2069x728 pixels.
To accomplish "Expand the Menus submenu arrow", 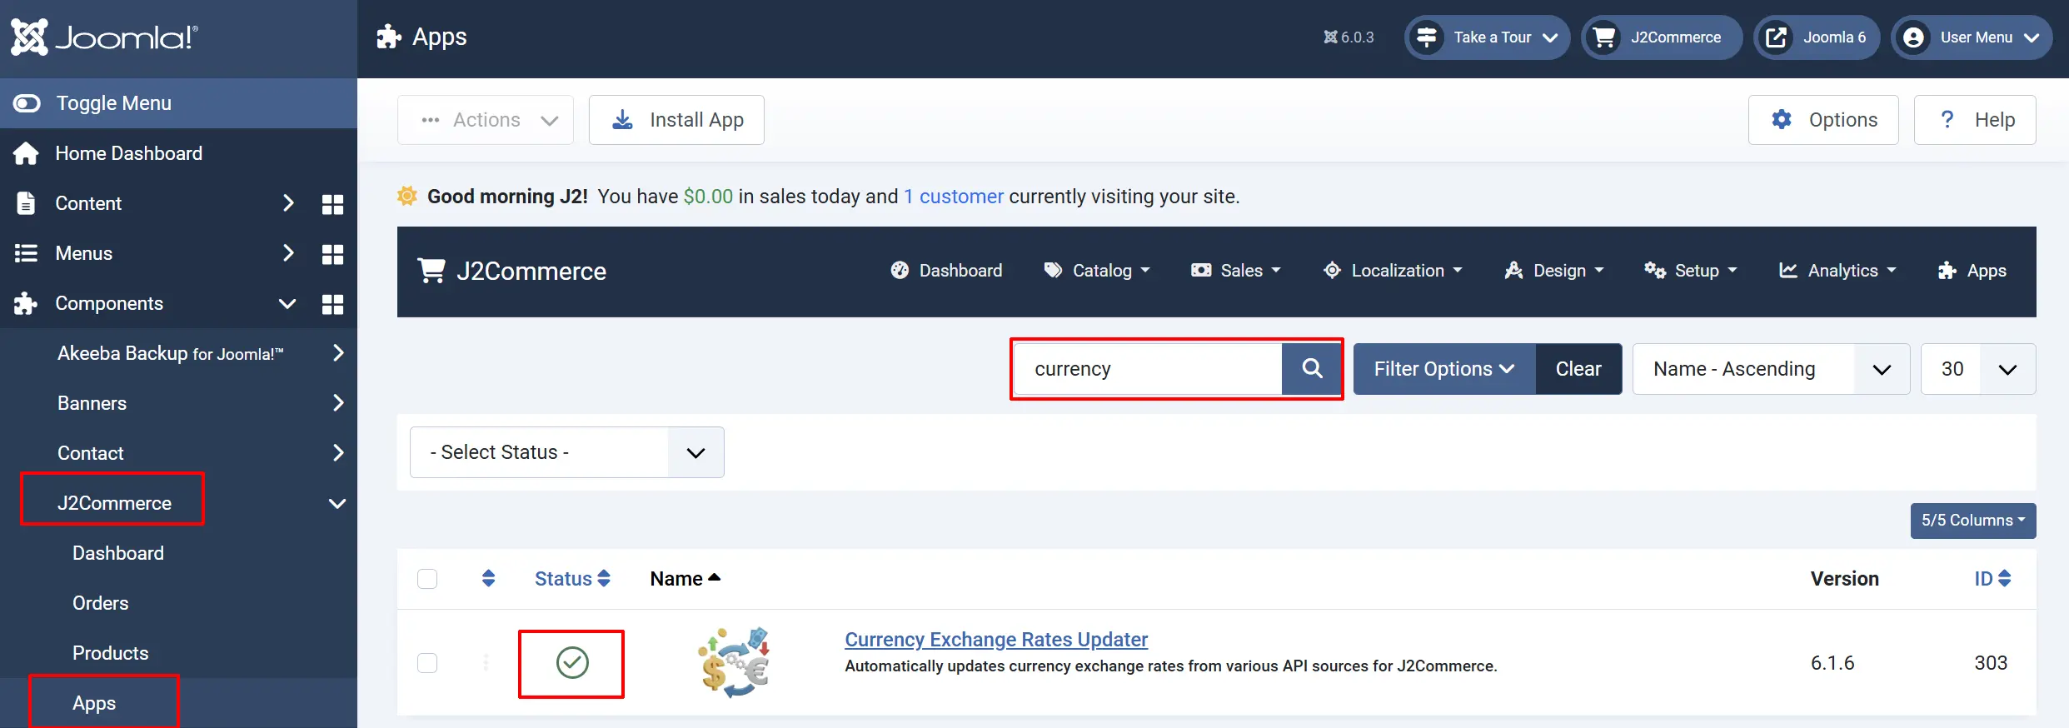I will (x=288, y=253).
